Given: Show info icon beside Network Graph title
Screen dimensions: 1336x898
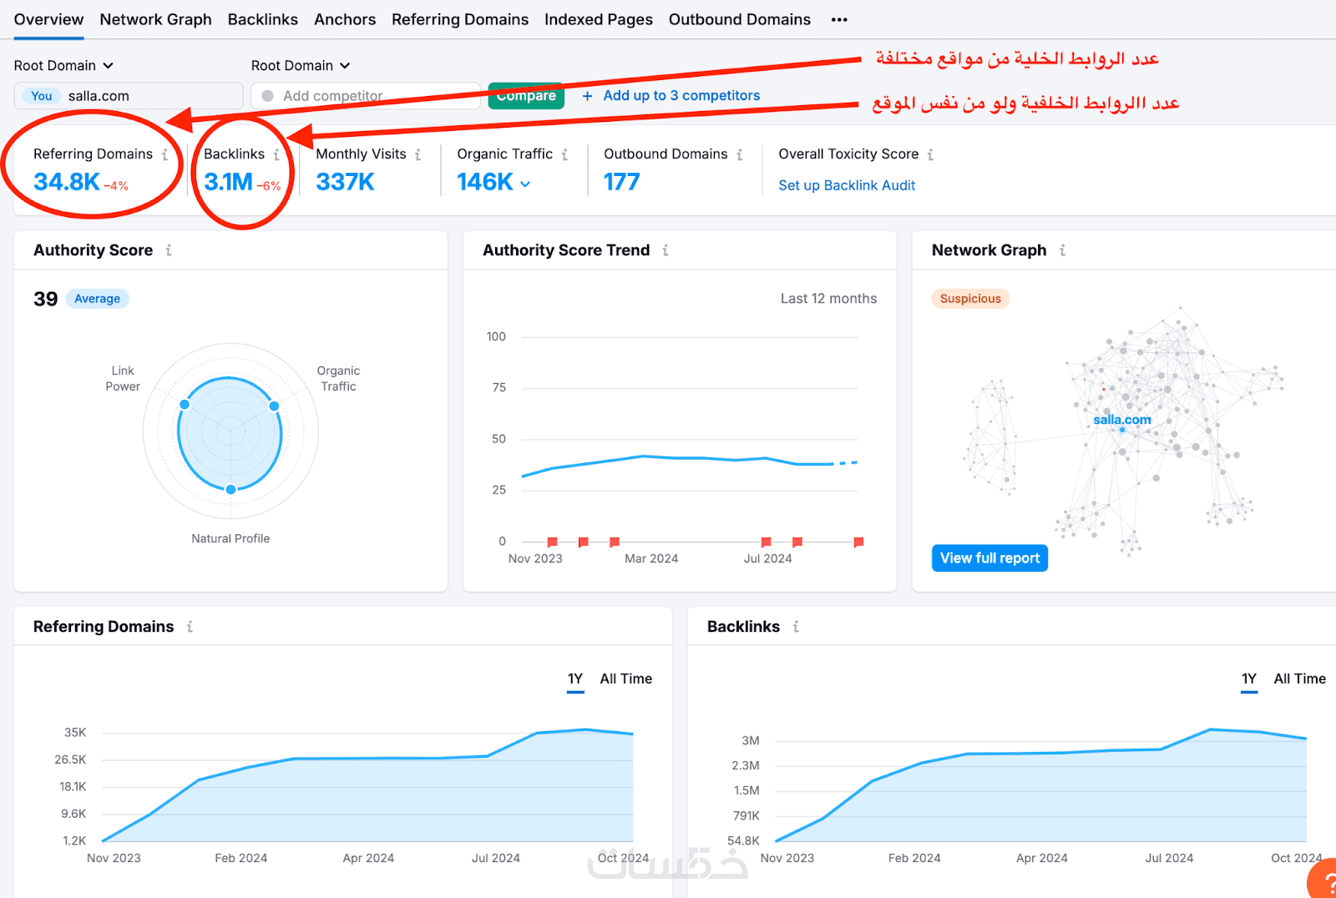Looking at the screenshot, I should 1062,250.
